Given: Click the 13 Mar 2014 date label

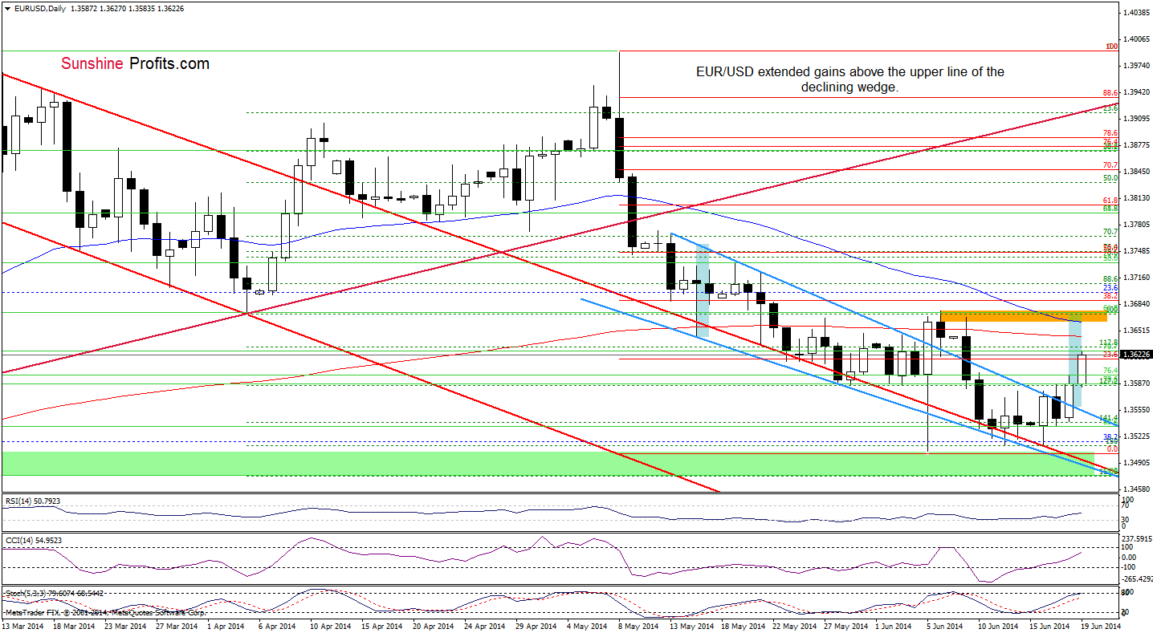Looking at the screenshot, I should coord(23,626).
